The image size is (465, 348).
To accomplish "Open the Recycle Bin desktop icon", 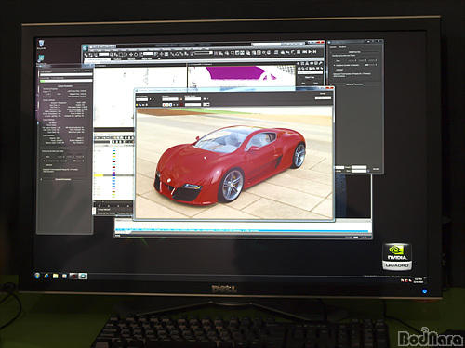I will tap(41, 45).
